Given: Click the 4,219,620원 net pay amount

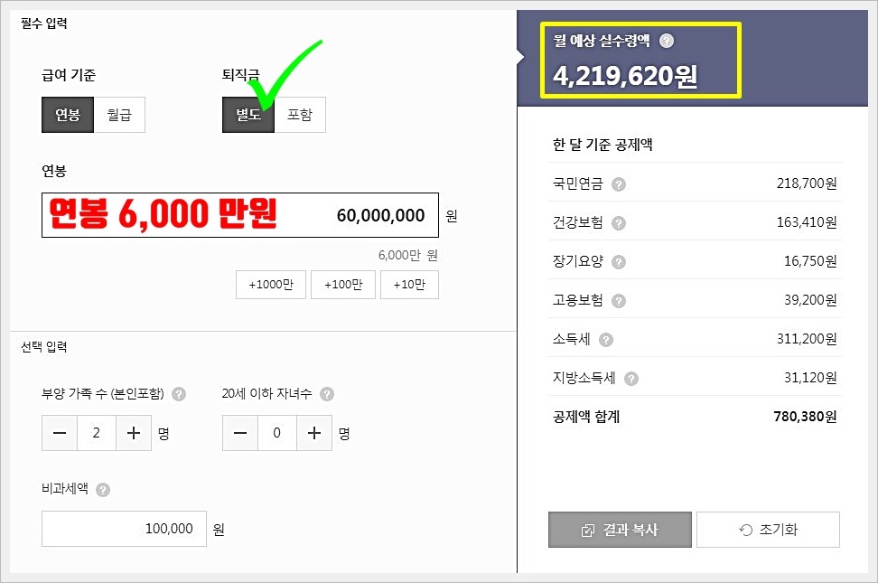Looking at the screenshot, I should 625,76.
